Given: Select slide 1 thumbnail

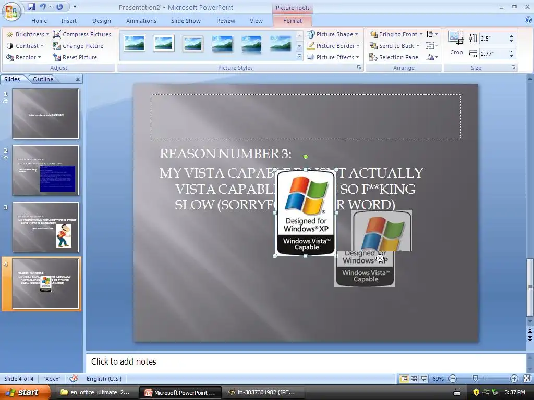Looking at the screenshot, I should 46,114.
